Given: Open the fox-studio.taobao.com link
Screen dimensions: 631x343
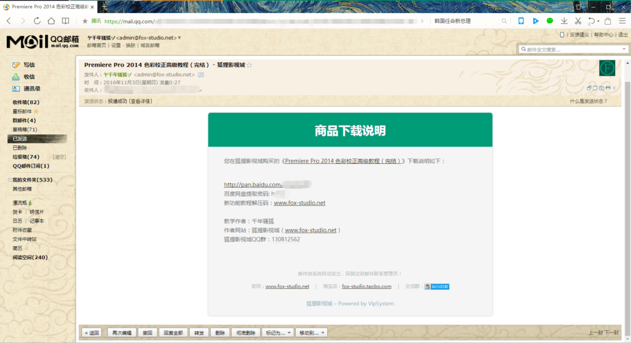Looking at the screenshot, I should click(367, 286).
